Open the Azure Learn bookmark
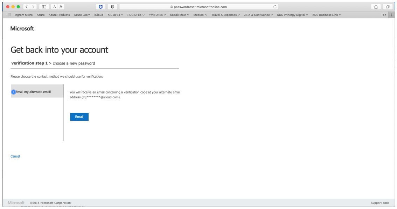 coord(82,15)
